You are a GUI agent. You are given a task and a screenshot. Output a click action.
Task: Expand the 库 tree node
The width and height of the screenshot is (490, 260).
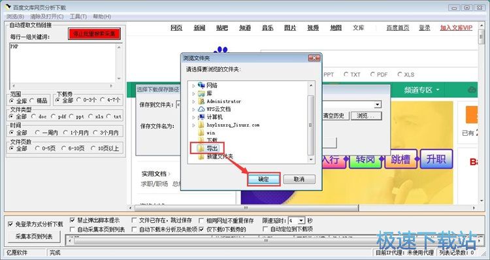pos(193,93)
